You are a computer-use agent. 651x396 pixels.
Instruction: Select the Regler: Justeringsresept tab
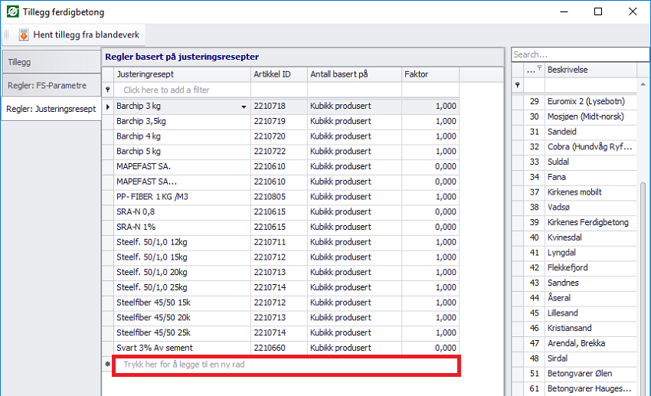click(50, 109)
